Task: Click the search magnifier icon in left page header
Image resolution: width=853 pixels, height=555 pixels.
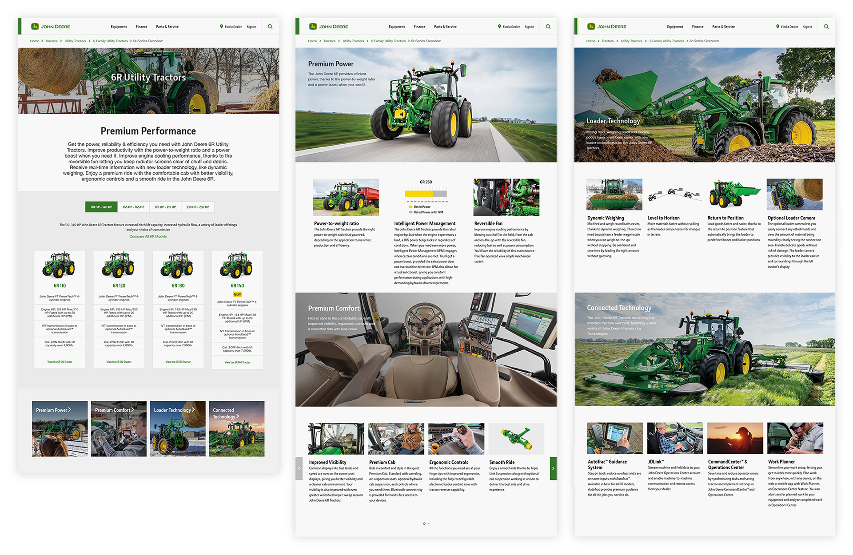Action: click(x=270, y=27)
